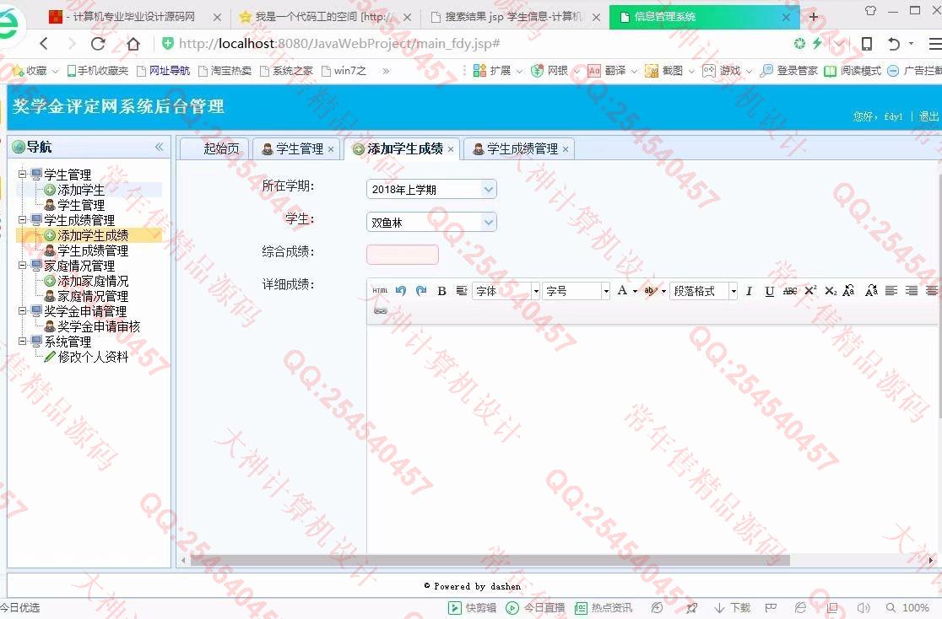Click the 阅读模式 reading mode button
942x619 pixels.
(x=853, y=71)
